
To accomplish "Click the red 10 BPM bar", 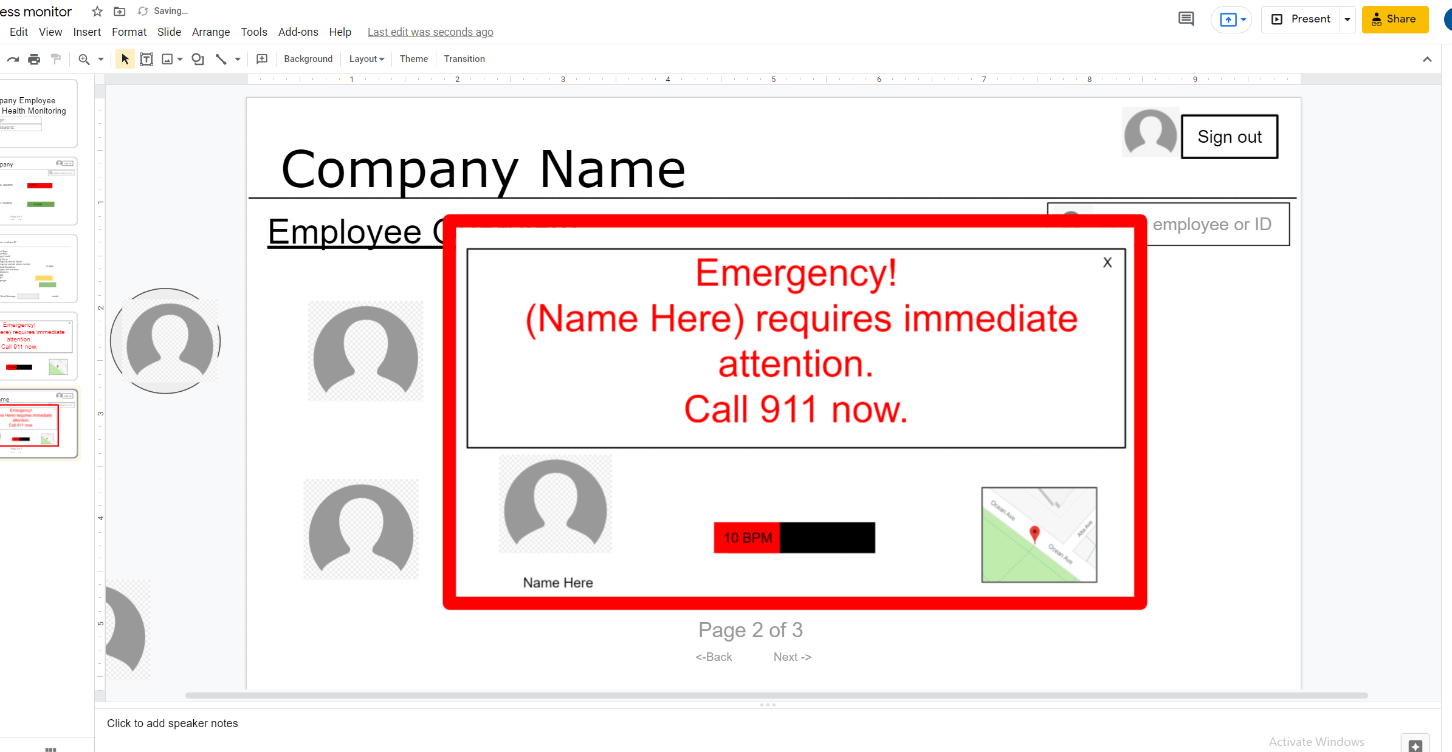I will [x=747, y=538].
